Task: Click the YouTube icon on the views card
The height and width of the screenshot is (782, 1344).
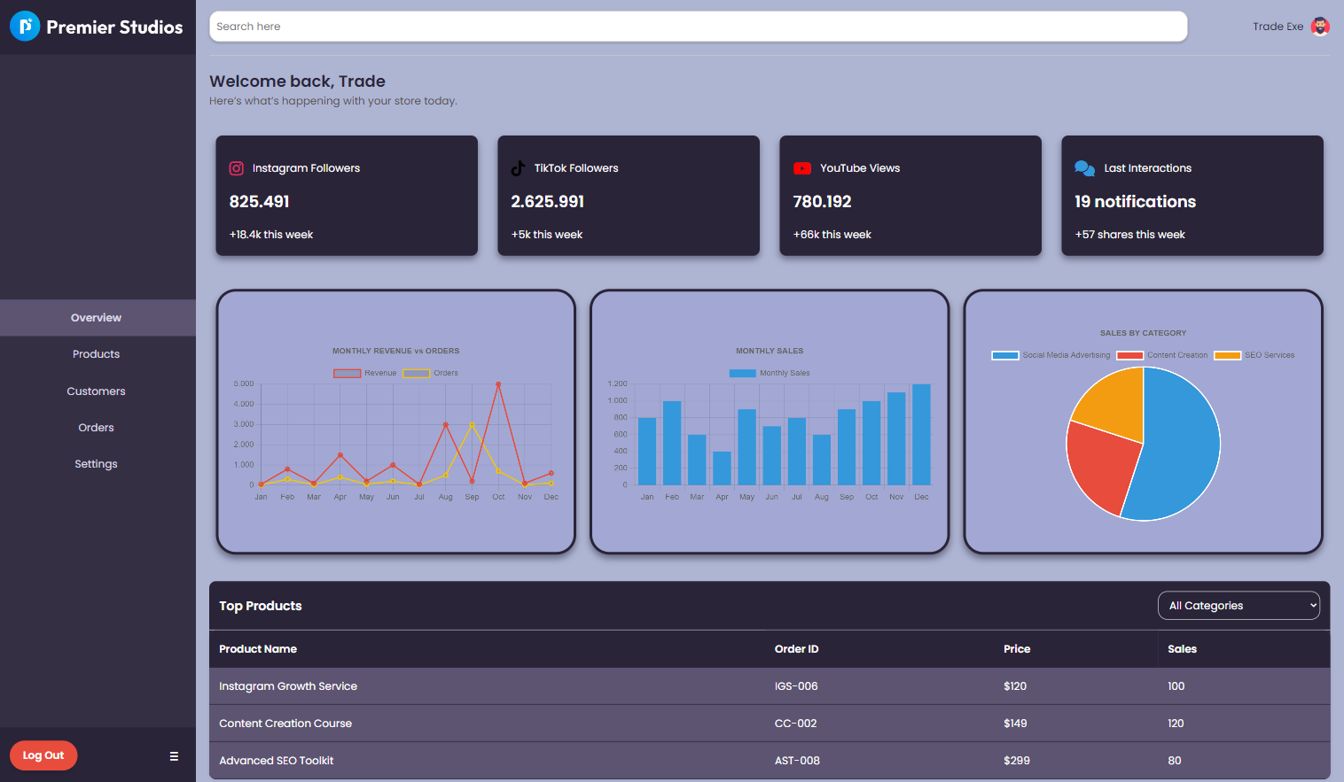Action: point(801,167)
